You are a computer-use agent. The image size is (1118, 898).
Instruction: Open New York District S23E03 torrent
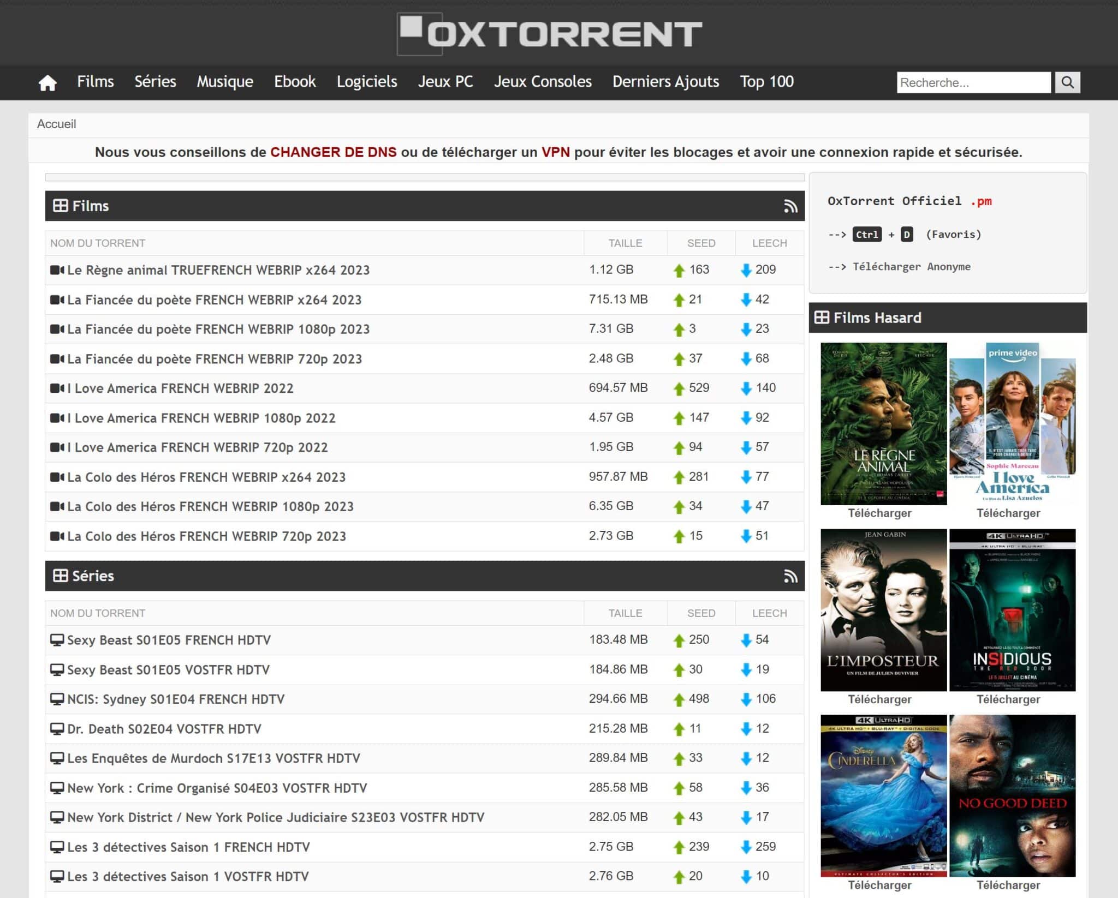[x=276, y=817]
